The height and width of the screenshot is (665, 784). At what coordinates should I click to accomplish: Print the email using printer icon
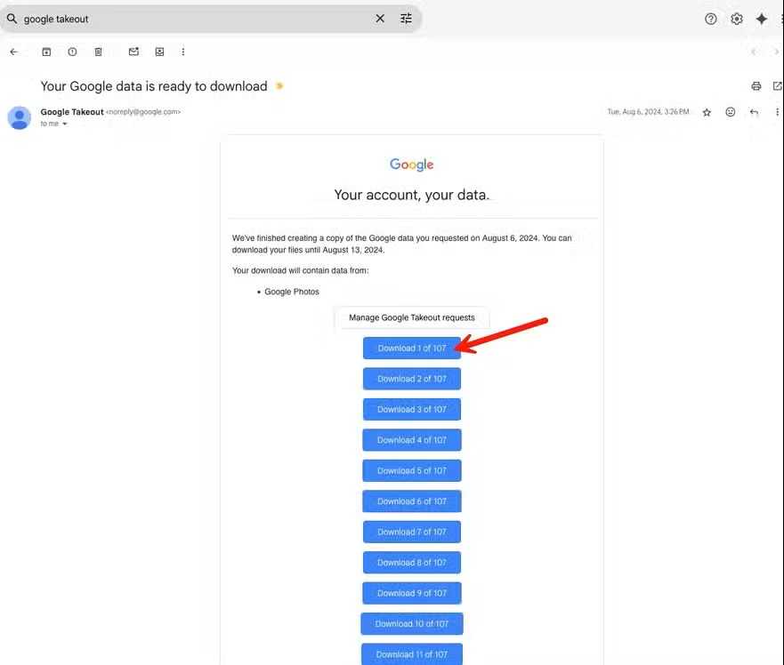756,86
